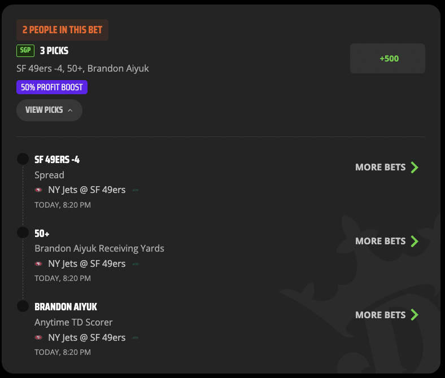Select the Brandon Aiyuk TD pick bullet
This screenshot has width=445, height=378.
click(x=23, y=306)
